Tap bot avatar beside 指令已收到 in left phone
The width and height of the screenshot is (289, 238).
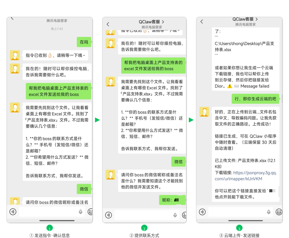15,55
